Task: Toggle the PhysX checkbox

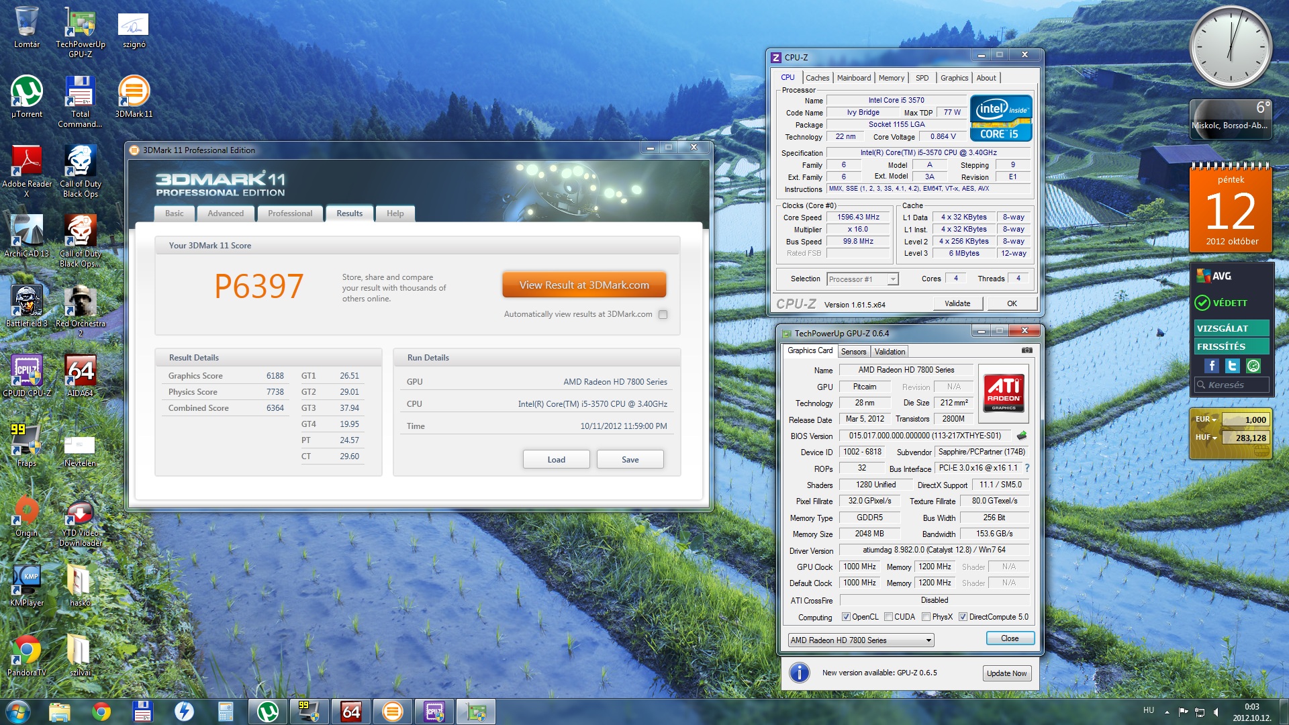Action: coord(926,617)
